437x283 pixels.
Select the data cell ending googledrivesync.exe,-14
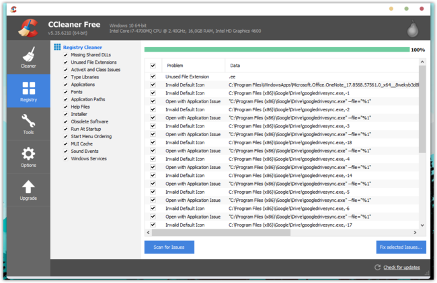pos(290,176)
